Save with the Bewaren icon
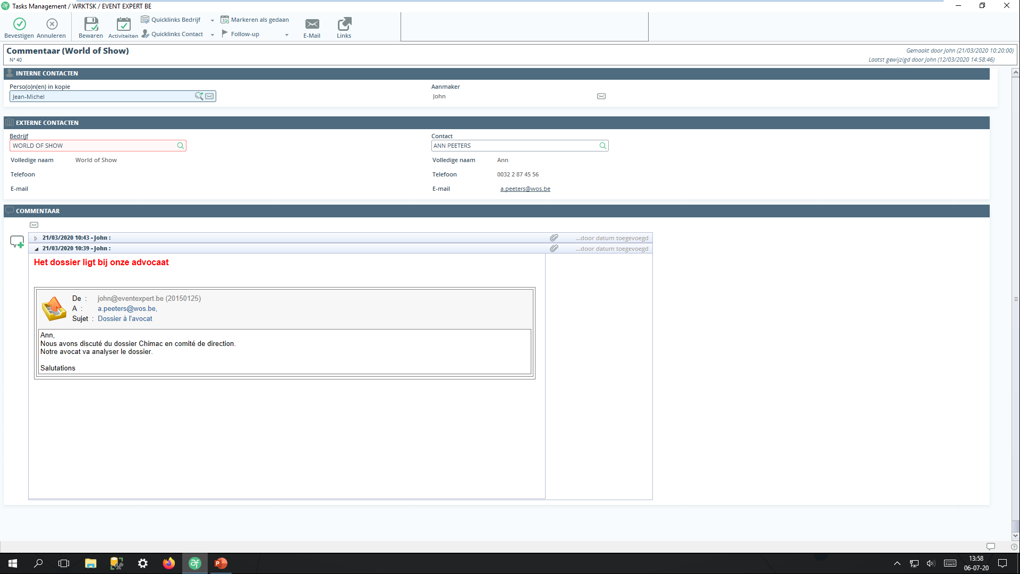Image resolution: width=1020 pixels, height=574 pixels. coord(91,24)
